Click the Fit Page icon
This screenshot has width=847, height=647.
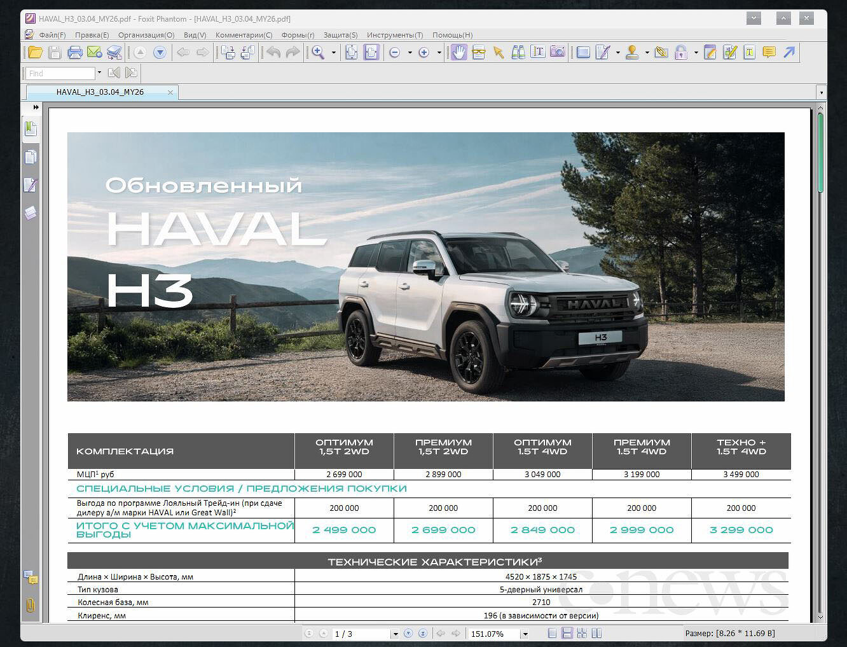pos(352,53)
